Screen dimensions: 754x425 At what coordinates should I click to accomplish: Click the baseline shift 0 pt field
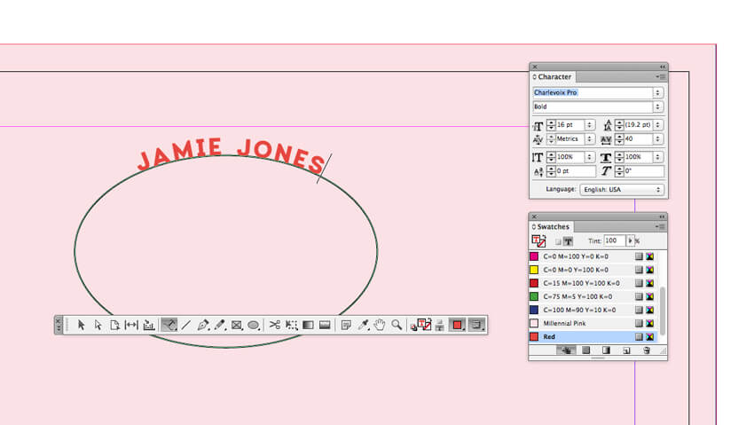[x=576, y=171]
